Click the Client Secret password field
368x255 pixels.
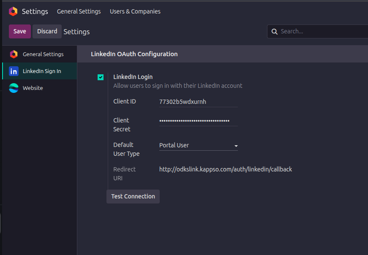[x=198, y=121]
